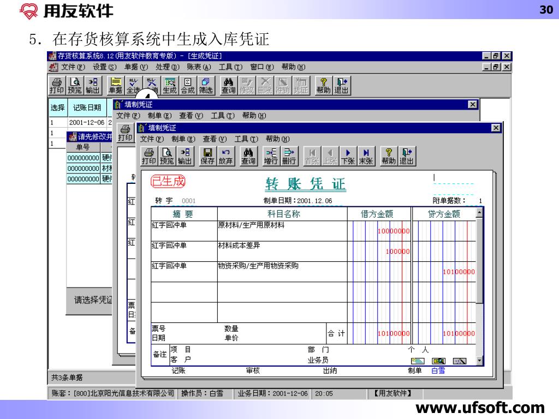The height and width of the screenshot is (419, 559).
Task: Open 处理(D) menu in main window
Action: [168, 67]
